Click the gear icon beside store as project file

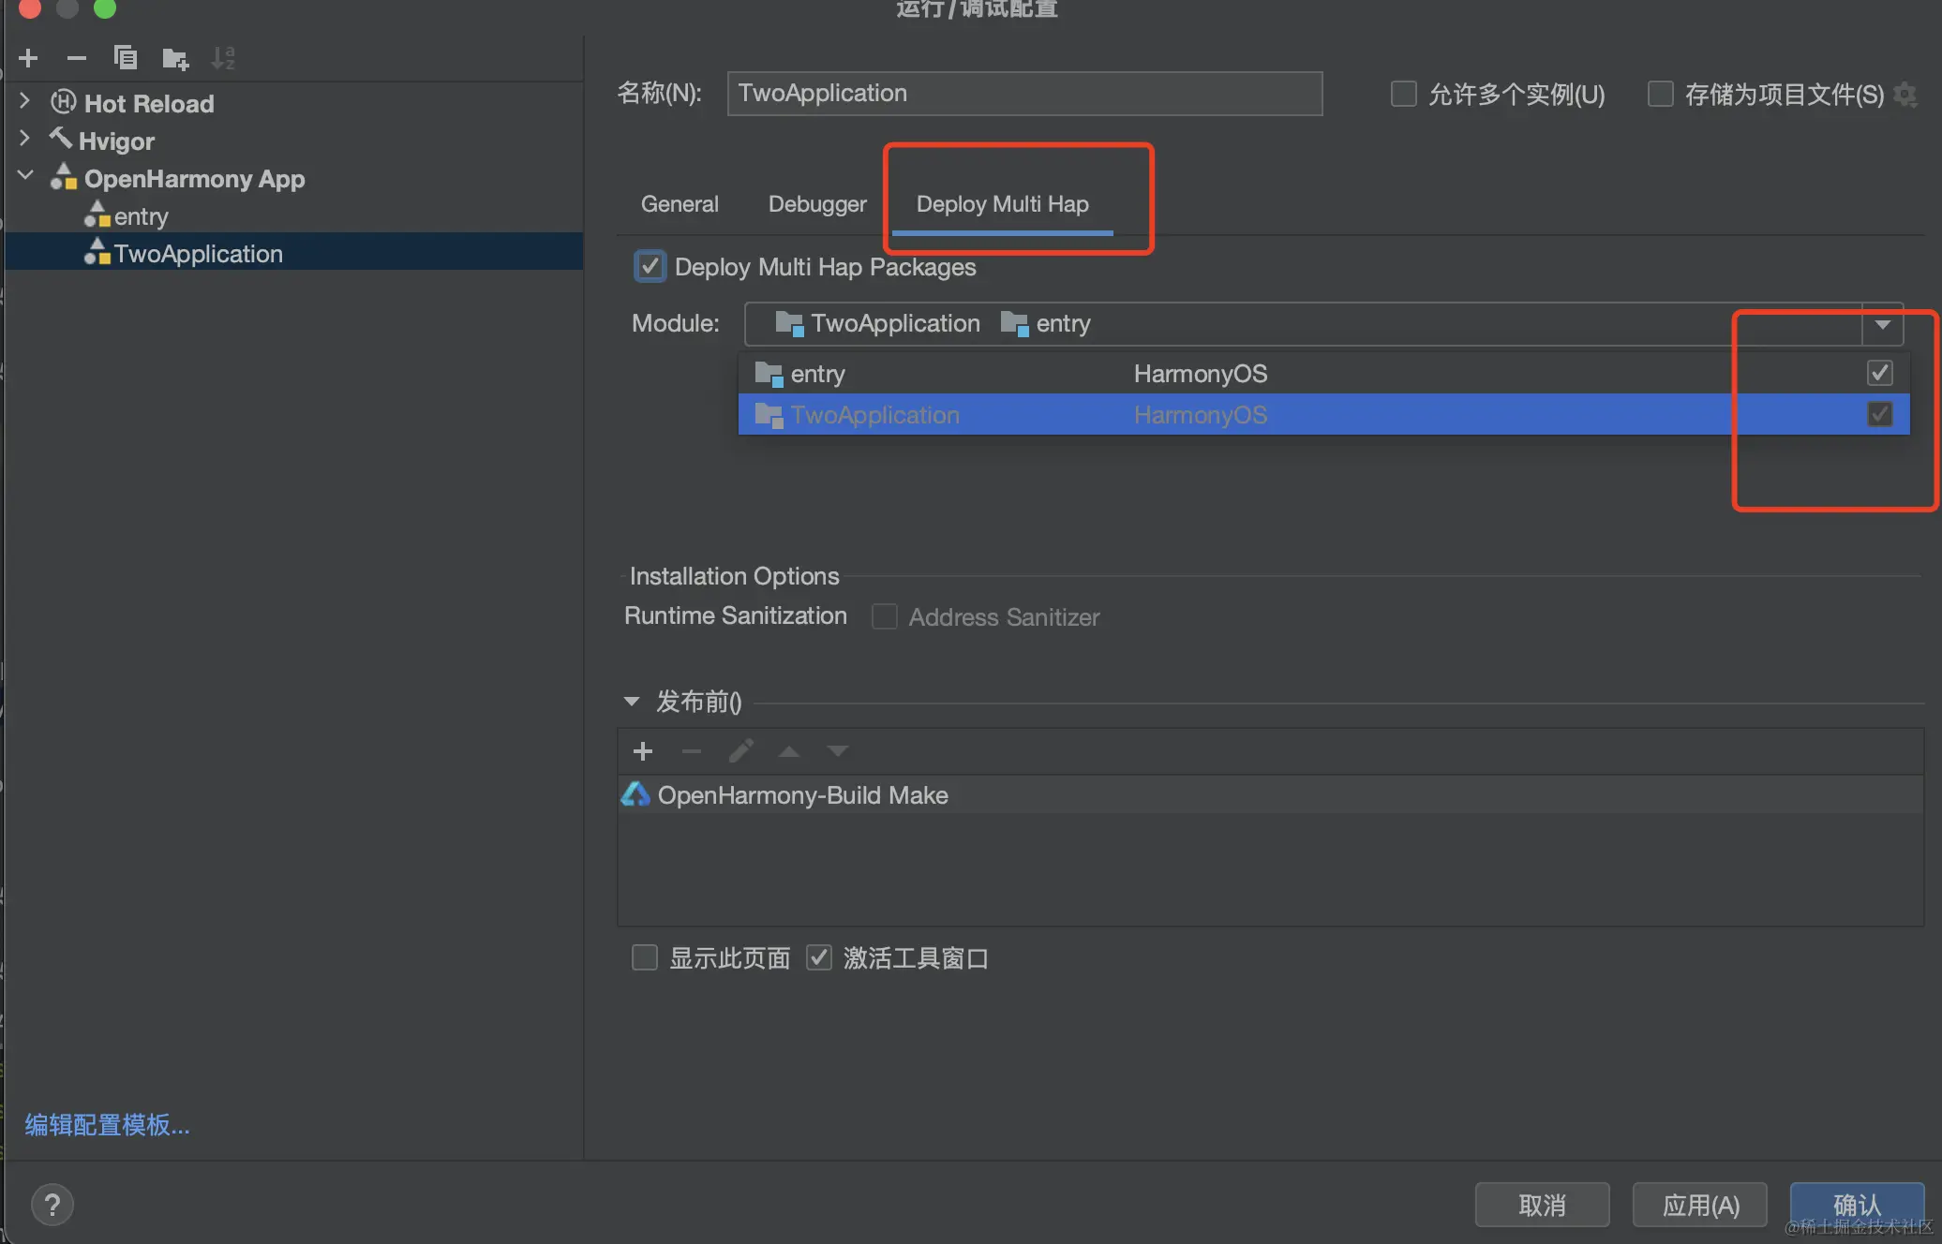tap(1905, 94)
